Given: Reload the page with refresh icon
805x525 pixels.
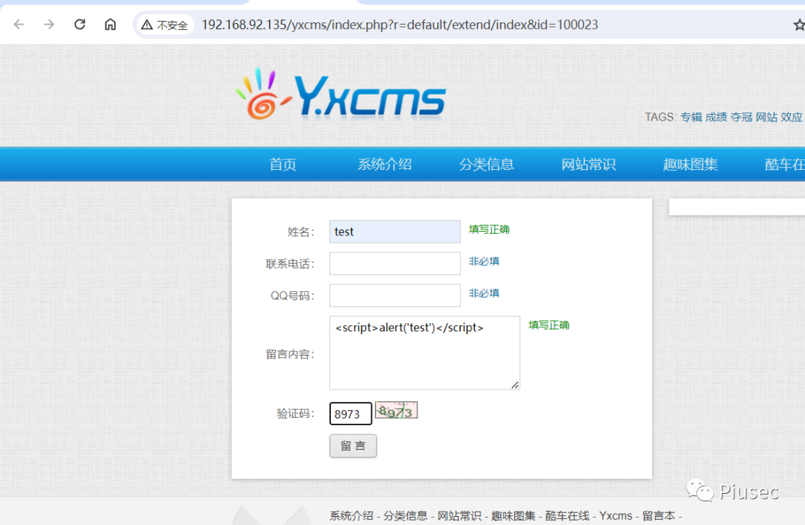Looking at the screenshot, I should (x=80, y=25).
